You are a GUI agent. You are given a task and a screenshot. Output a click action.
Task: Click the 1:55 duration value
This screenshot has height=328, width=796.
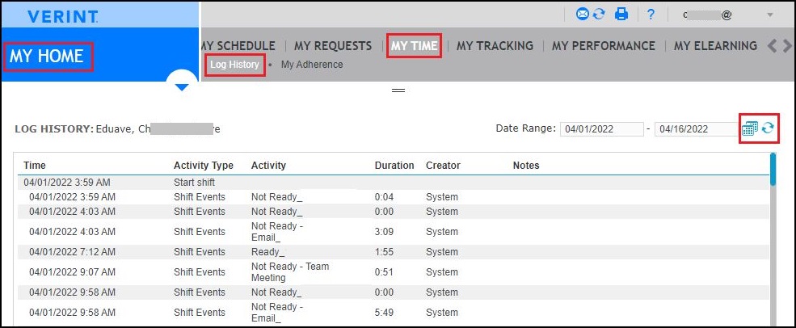coord(385,252)
